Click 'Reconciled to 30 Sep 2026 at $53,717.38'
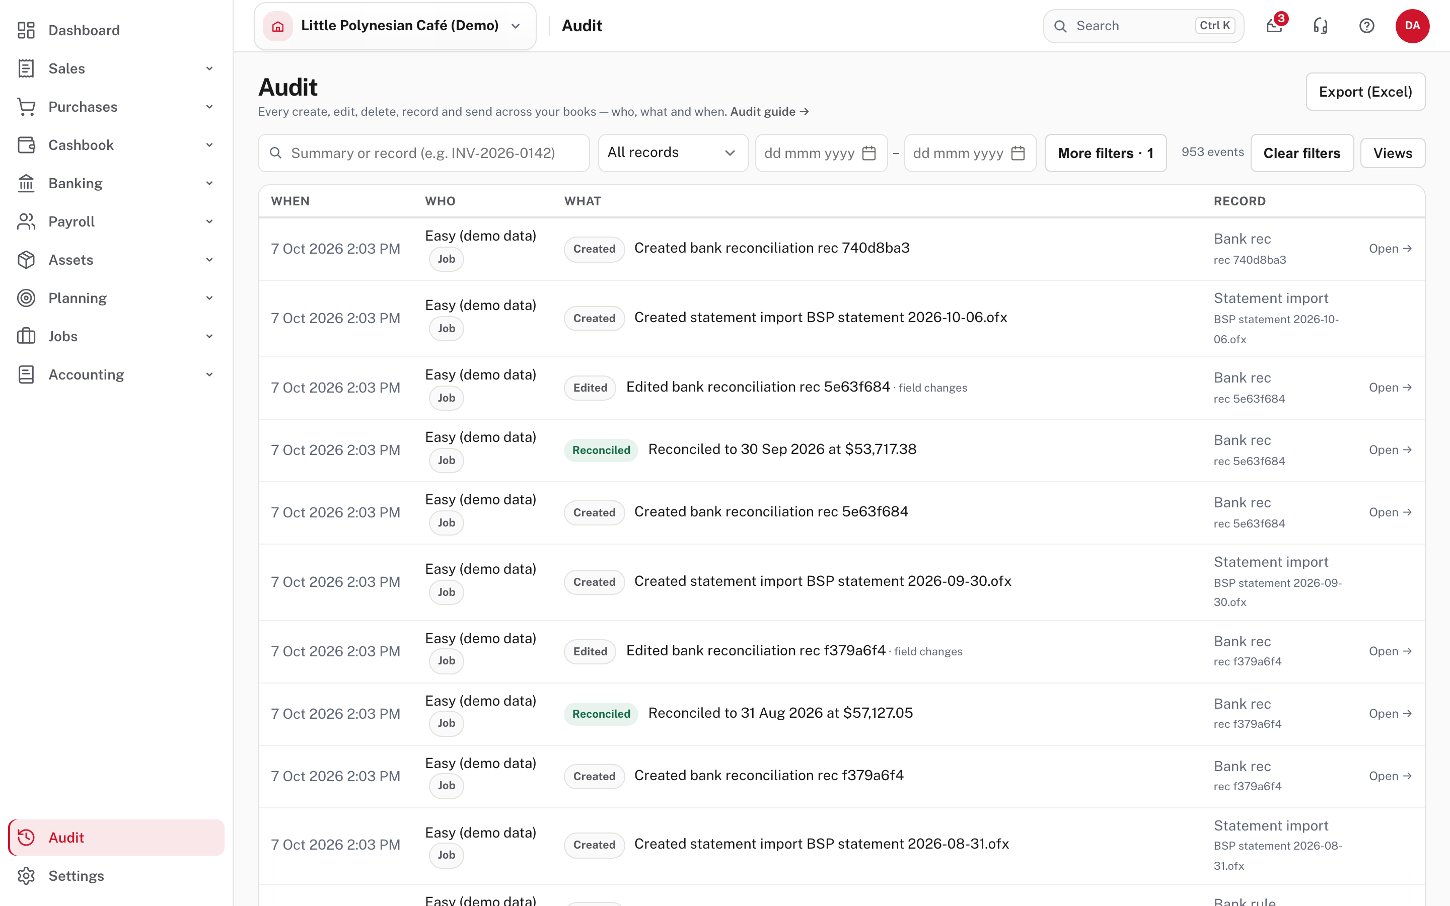 (782, 449)
